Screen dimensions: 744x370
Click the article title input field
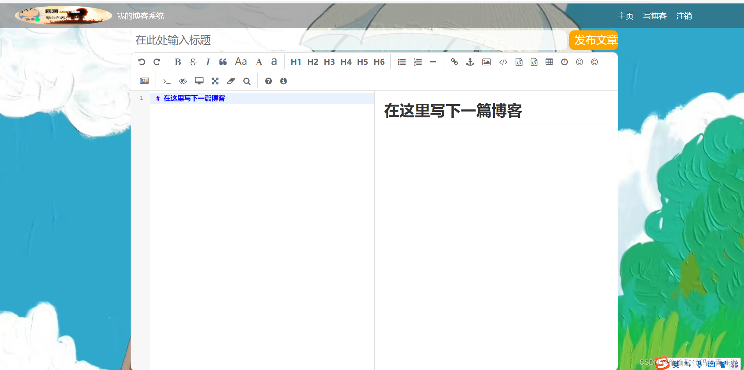tap(349, 40)
